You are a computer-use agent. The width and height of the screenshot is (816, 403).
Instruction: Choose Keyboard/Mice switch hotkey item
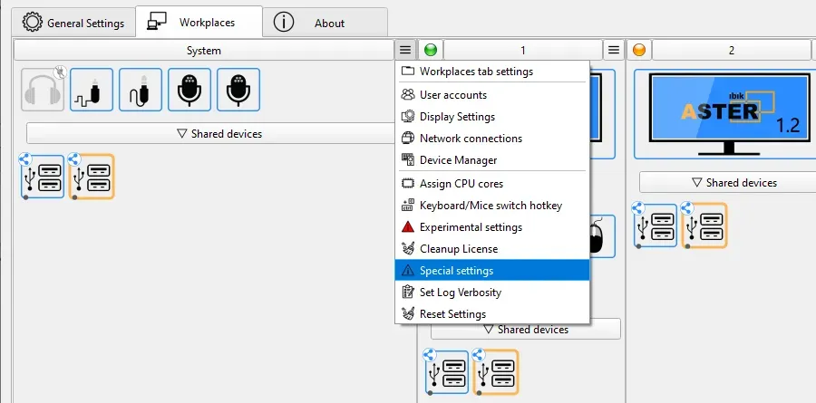tap(492, 206)
